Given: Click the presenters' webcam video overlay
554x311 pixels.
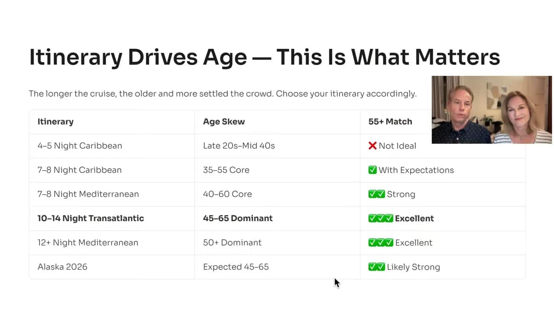Looking at the screenshot, I should point(492,110).
